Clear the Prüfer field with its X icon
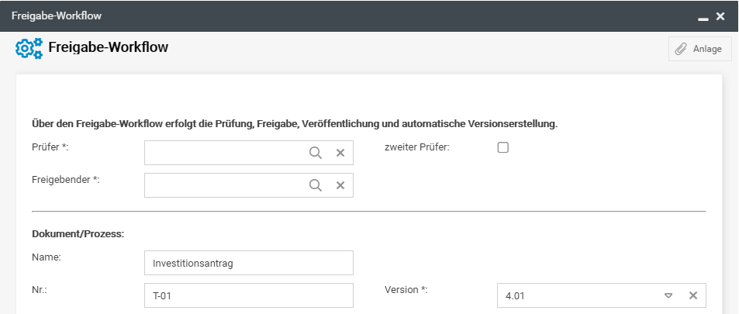 click(x=340, y=153)
